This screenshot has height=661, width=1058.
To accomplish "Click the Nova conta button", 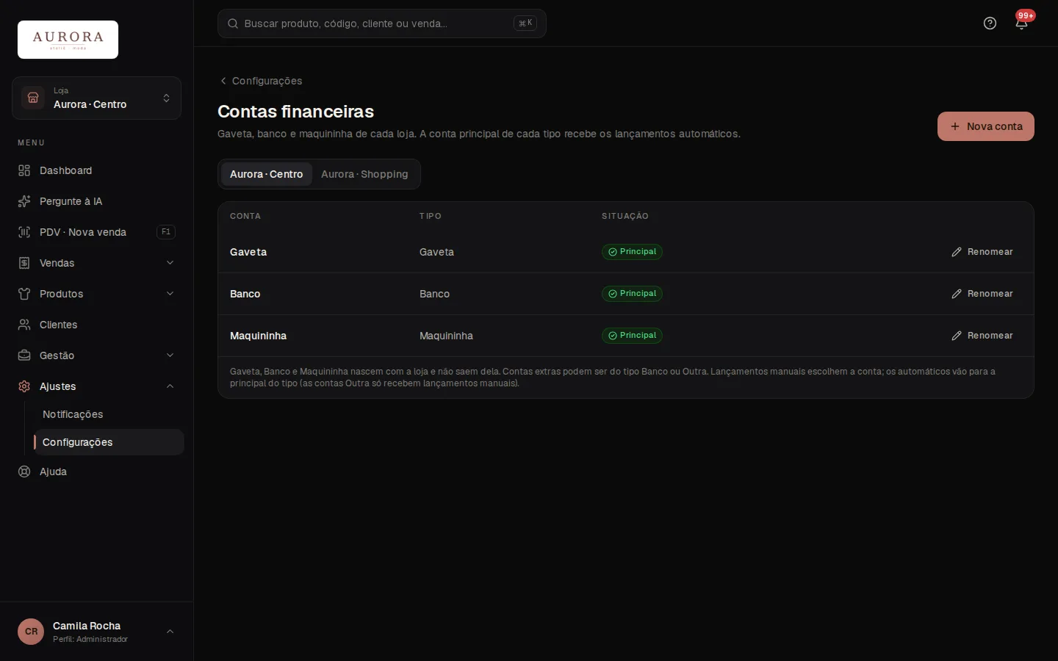I will coord(985,126).
